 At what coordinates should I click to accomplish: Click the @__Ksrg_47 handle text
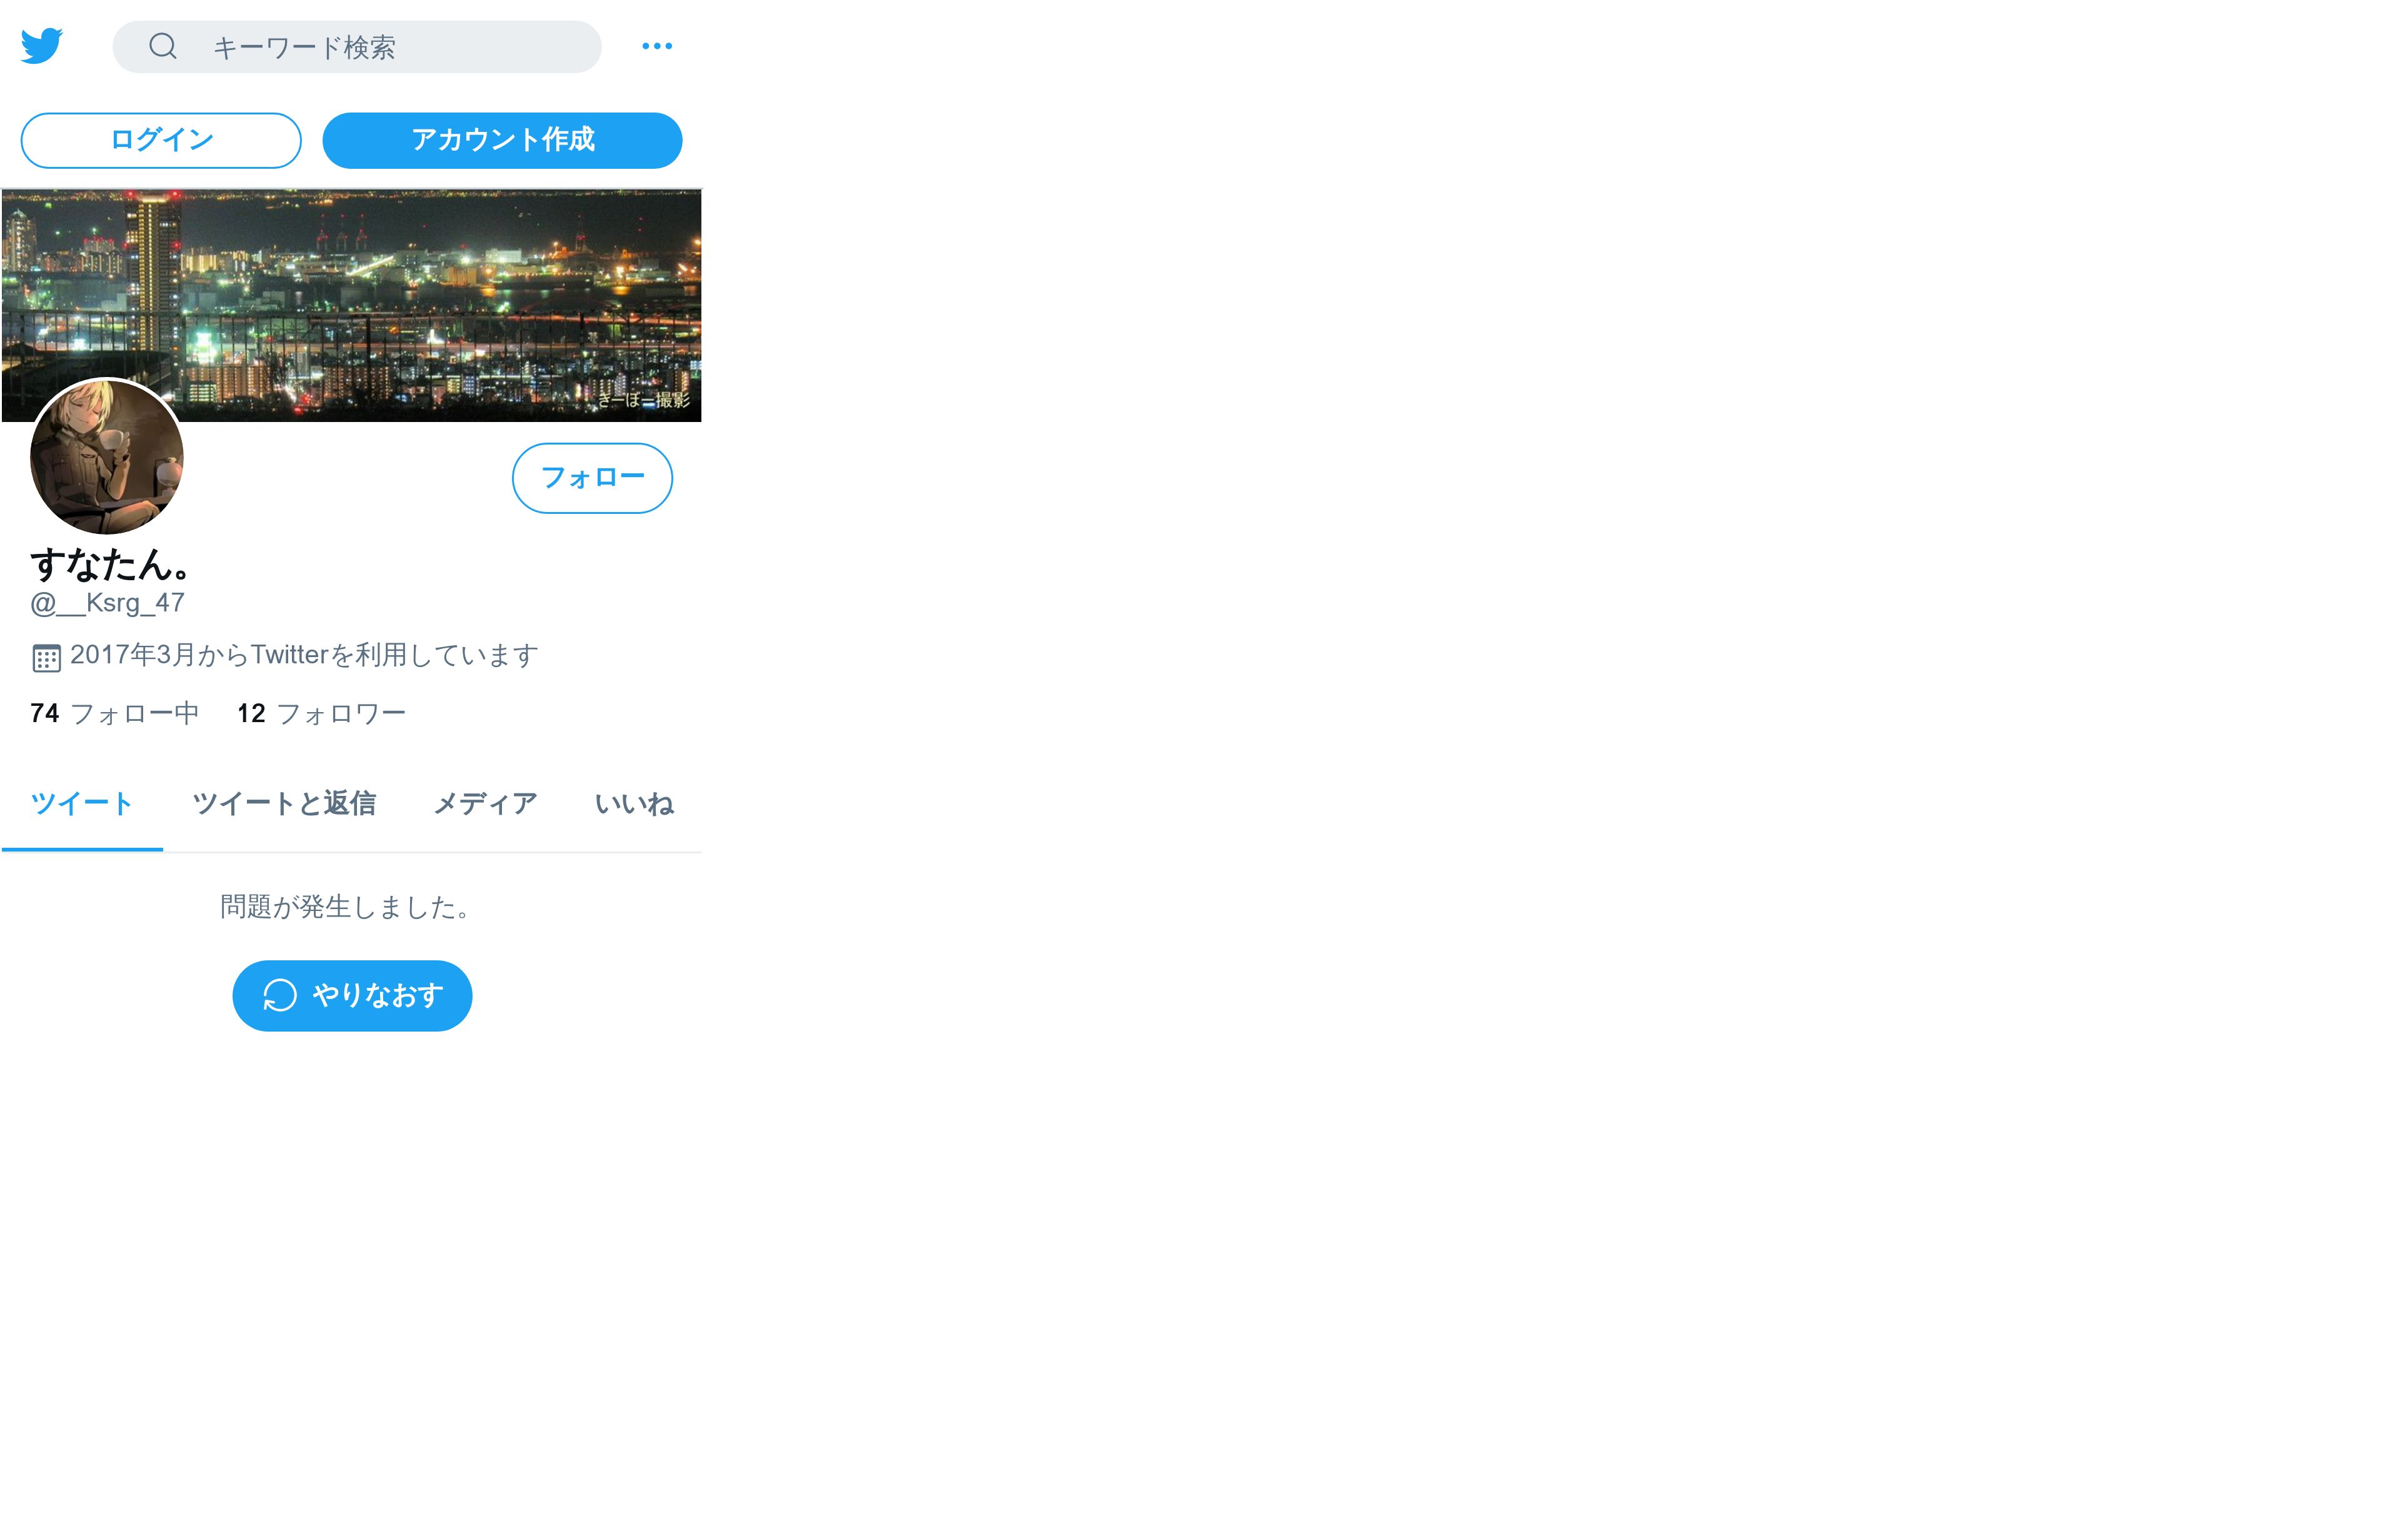108,603
